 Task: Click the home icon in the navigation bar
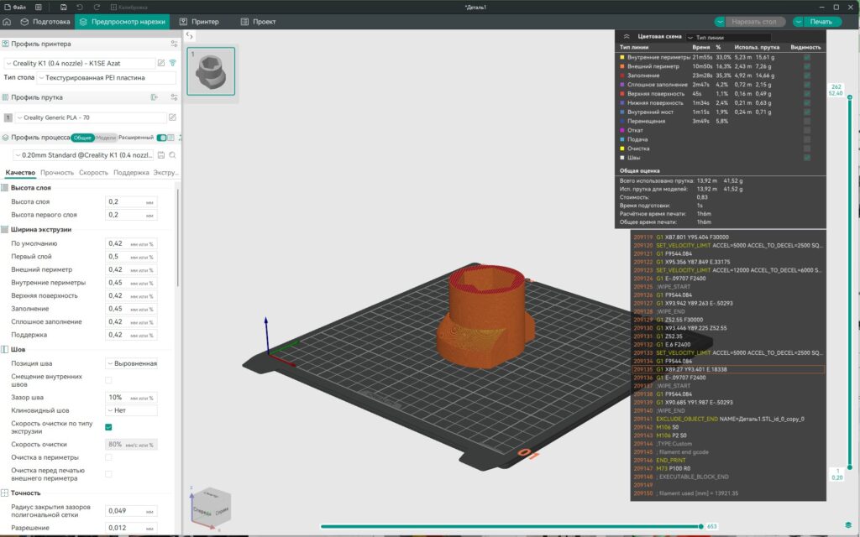tap(8, 23)
